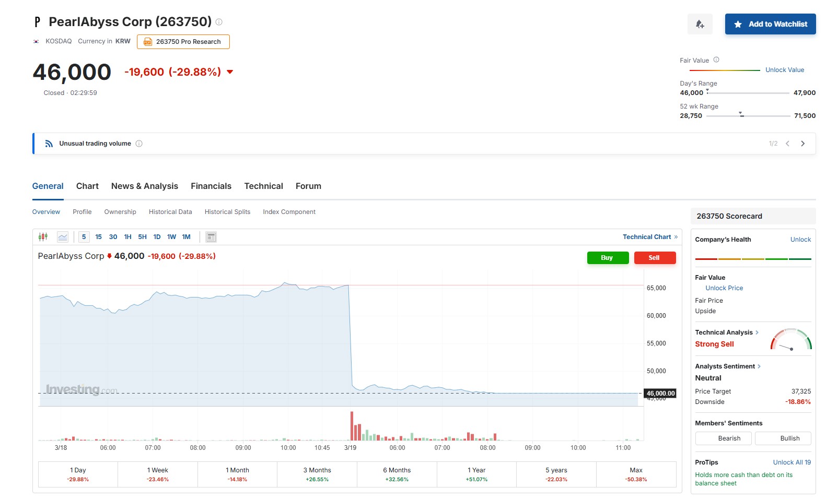Click the red Sell button
Screen dimensions: 826x500
click(x=655, y=258)
